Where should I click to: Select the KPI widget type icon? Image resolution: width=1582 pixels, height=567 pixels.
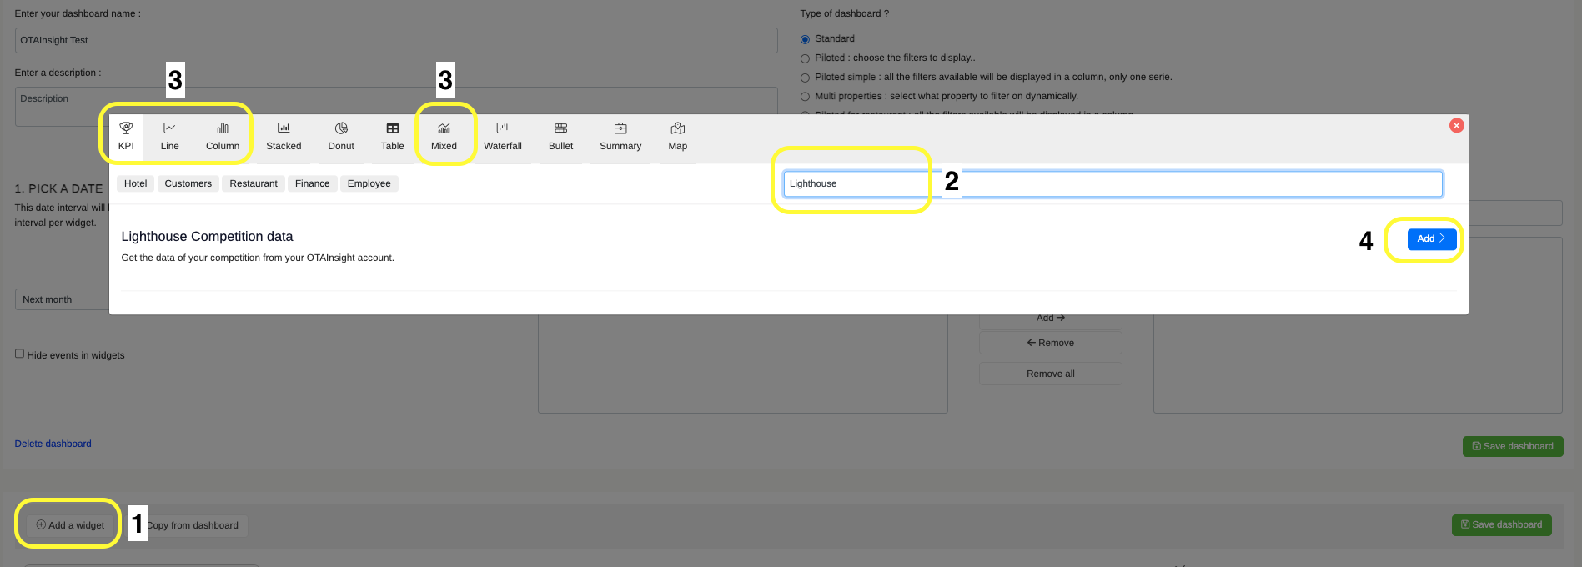point(126,128)
